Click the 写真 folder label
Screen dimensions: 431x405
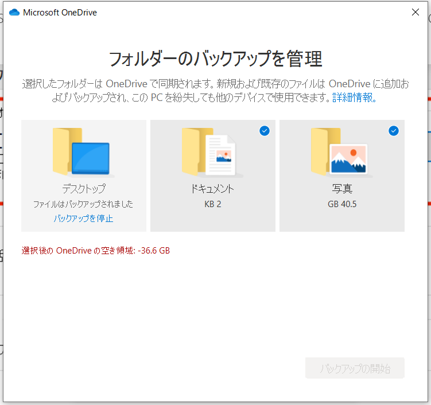pyautogui.click(x=342, y=189)
